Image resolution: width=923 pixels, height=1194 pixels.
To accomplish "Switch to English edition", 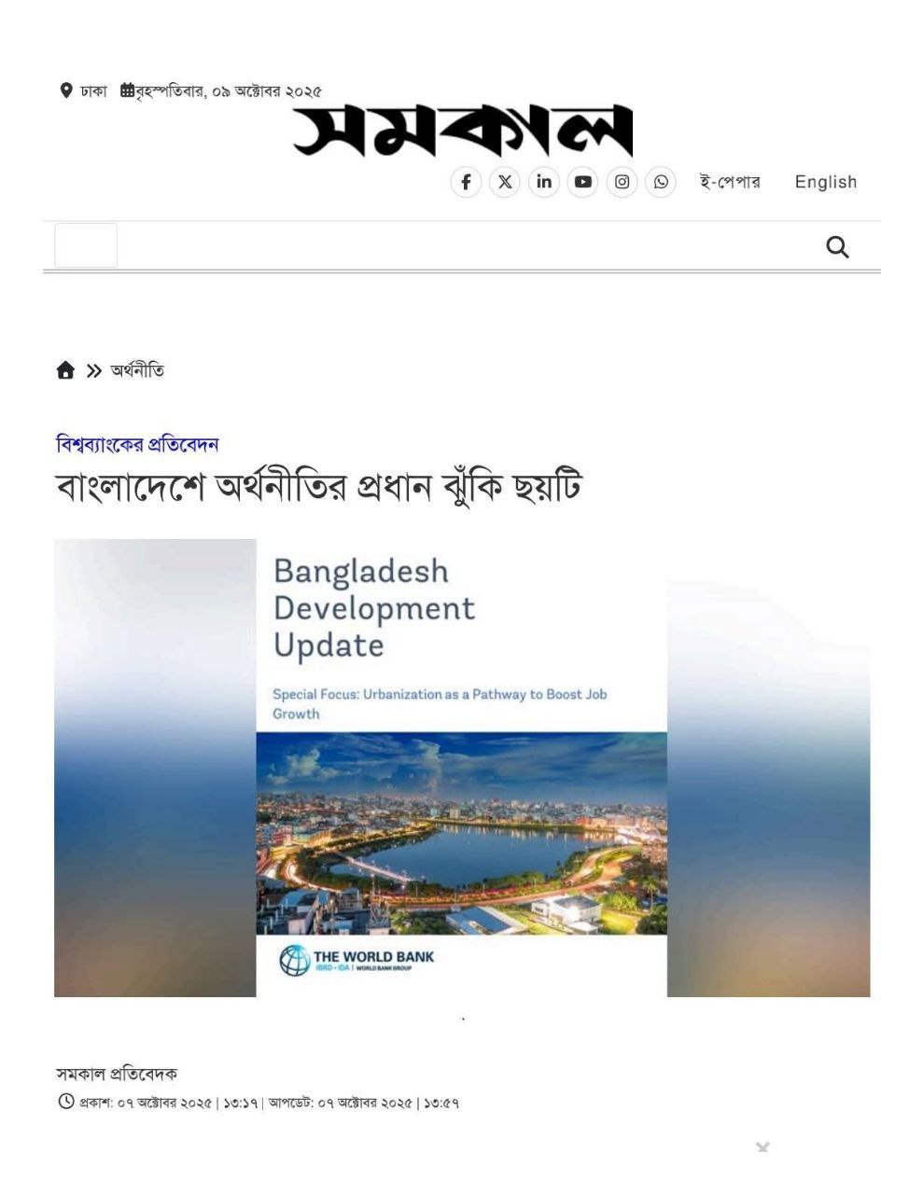I will [826, 182].
